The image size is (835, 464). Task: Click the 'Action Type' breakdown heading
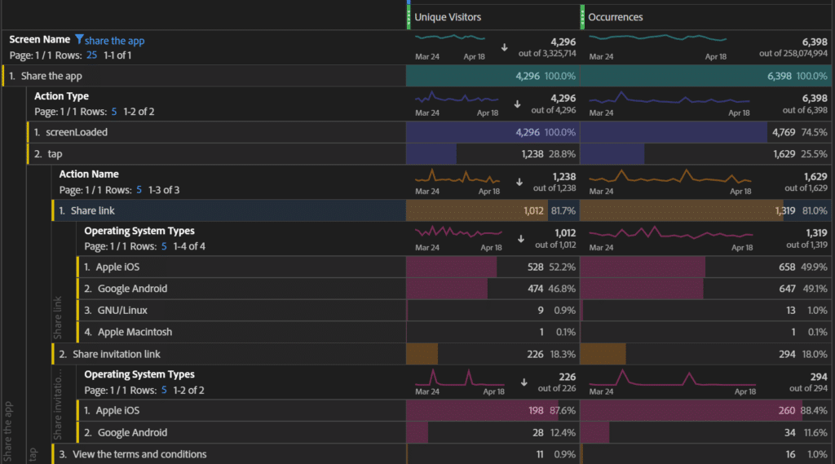pos(61,96)
